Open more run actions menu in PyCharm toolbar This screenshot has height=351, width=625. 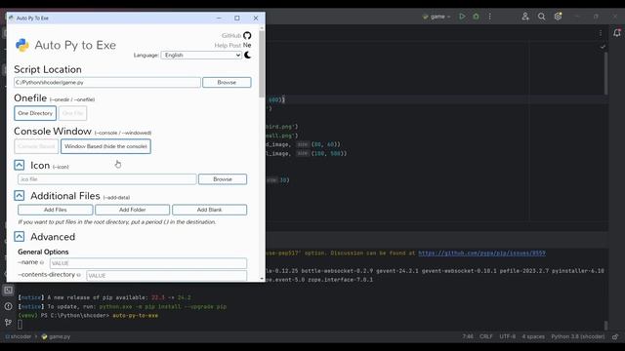490,17
